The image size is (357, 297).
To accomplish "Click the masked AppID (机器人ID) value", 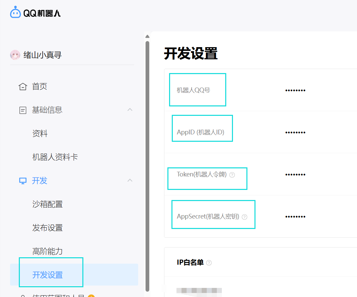I will (295, 132).
